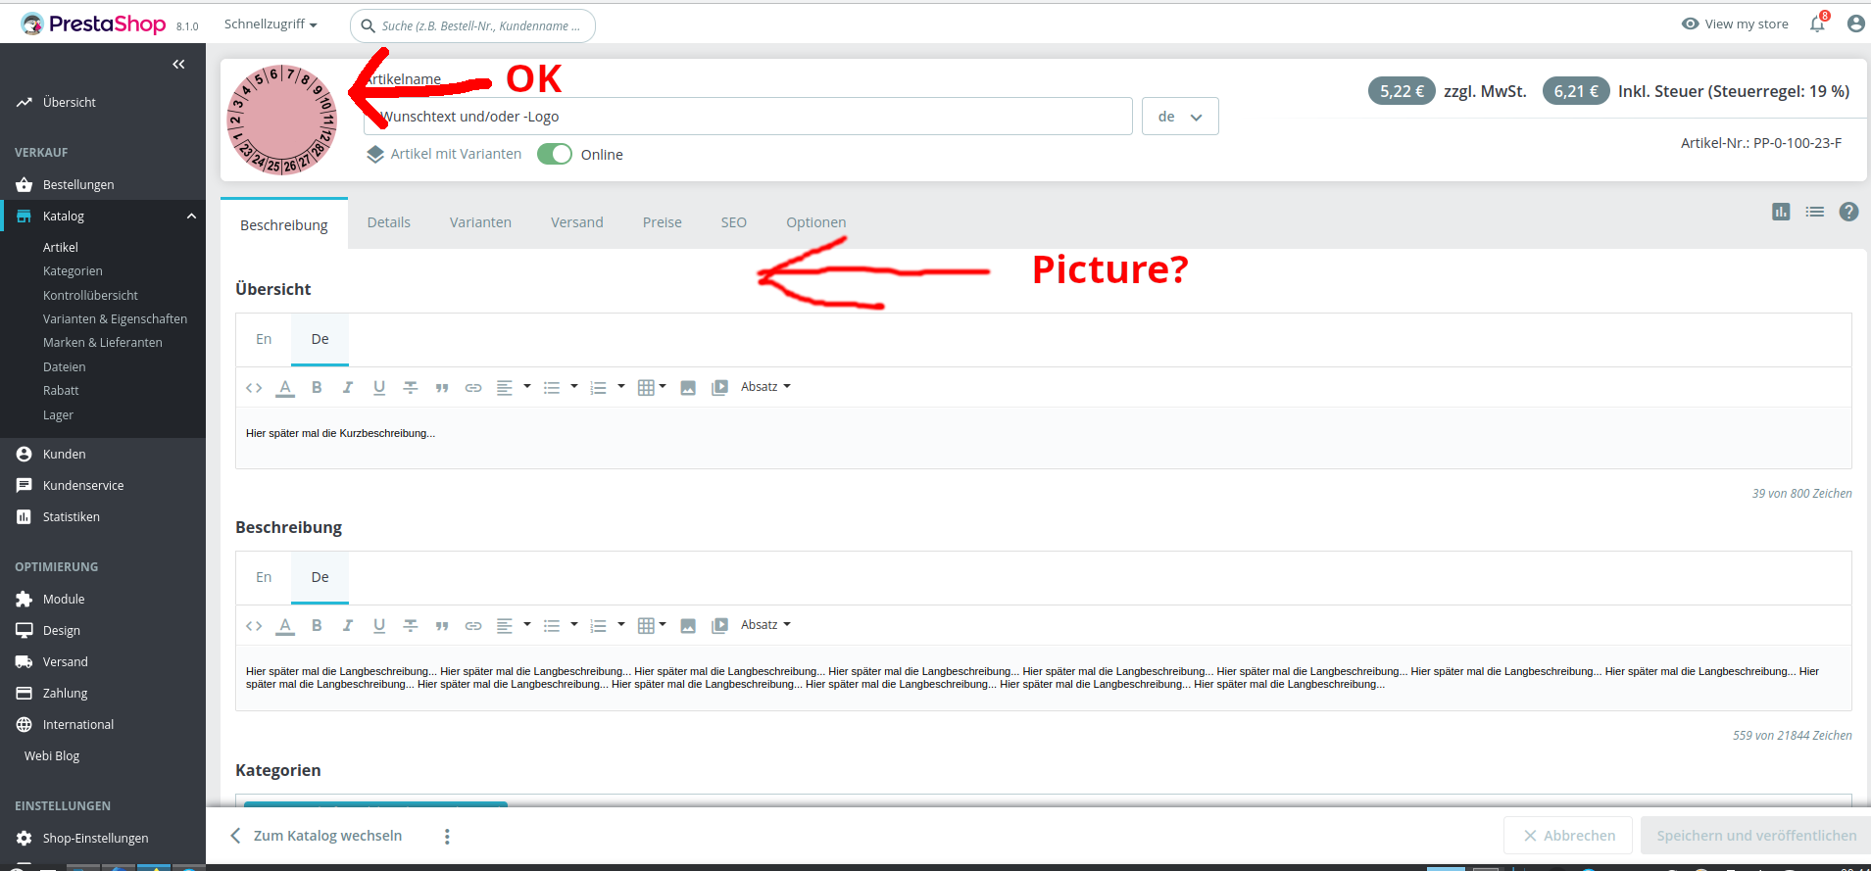The height and width of the screenshot is (871, 1871).
Task: Click Zum Katalog wechseln link
Action: pyautogui.click(x=316, y=836)
